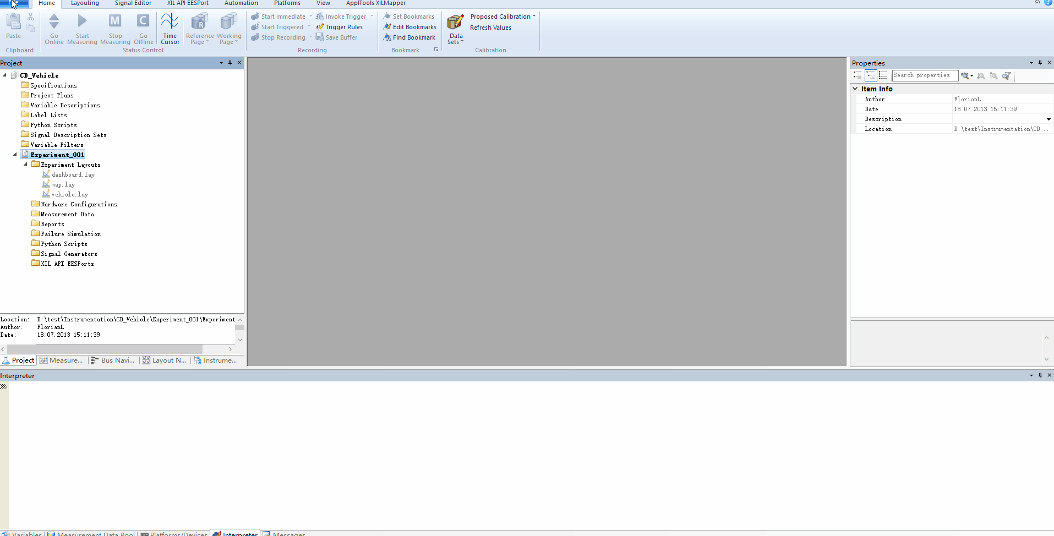Open Start Immediate dropdown arrow

click(x=310, y=17)
